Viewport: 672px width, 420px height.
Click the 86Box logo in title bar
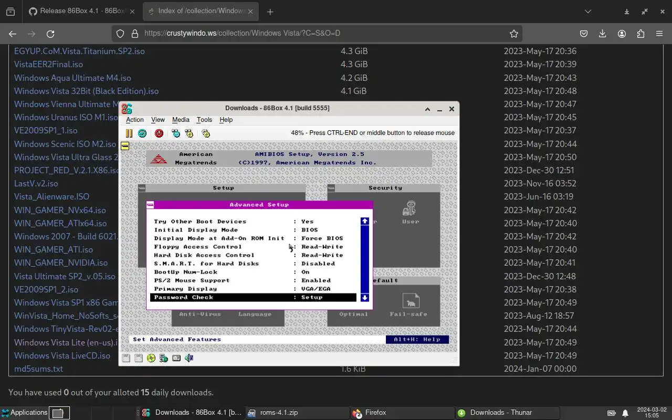(x=127, y=109)
